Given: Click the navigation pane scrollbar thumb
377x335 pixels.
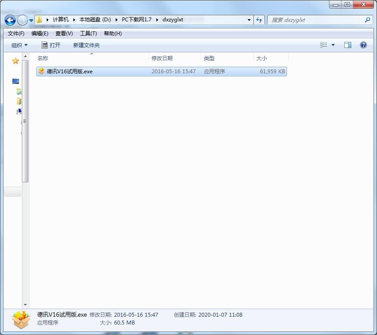Looking at the screenshot, I should (25, 121).
